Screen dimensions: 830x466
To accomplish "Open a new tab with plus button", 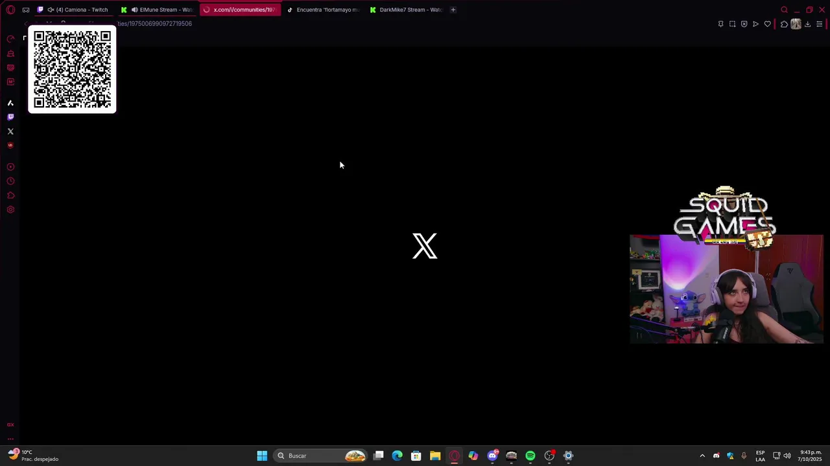I will pyautogui.click(x=453, y=10).
